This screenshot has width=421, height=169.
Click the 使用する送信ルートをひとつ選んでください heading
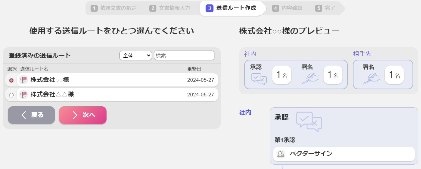pyautogui.click(x=112, y=31)
